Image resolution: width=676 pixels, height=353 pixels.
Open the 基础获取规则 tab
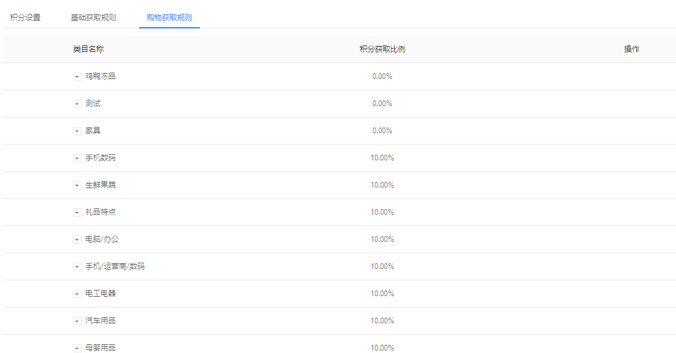(93, 18)
